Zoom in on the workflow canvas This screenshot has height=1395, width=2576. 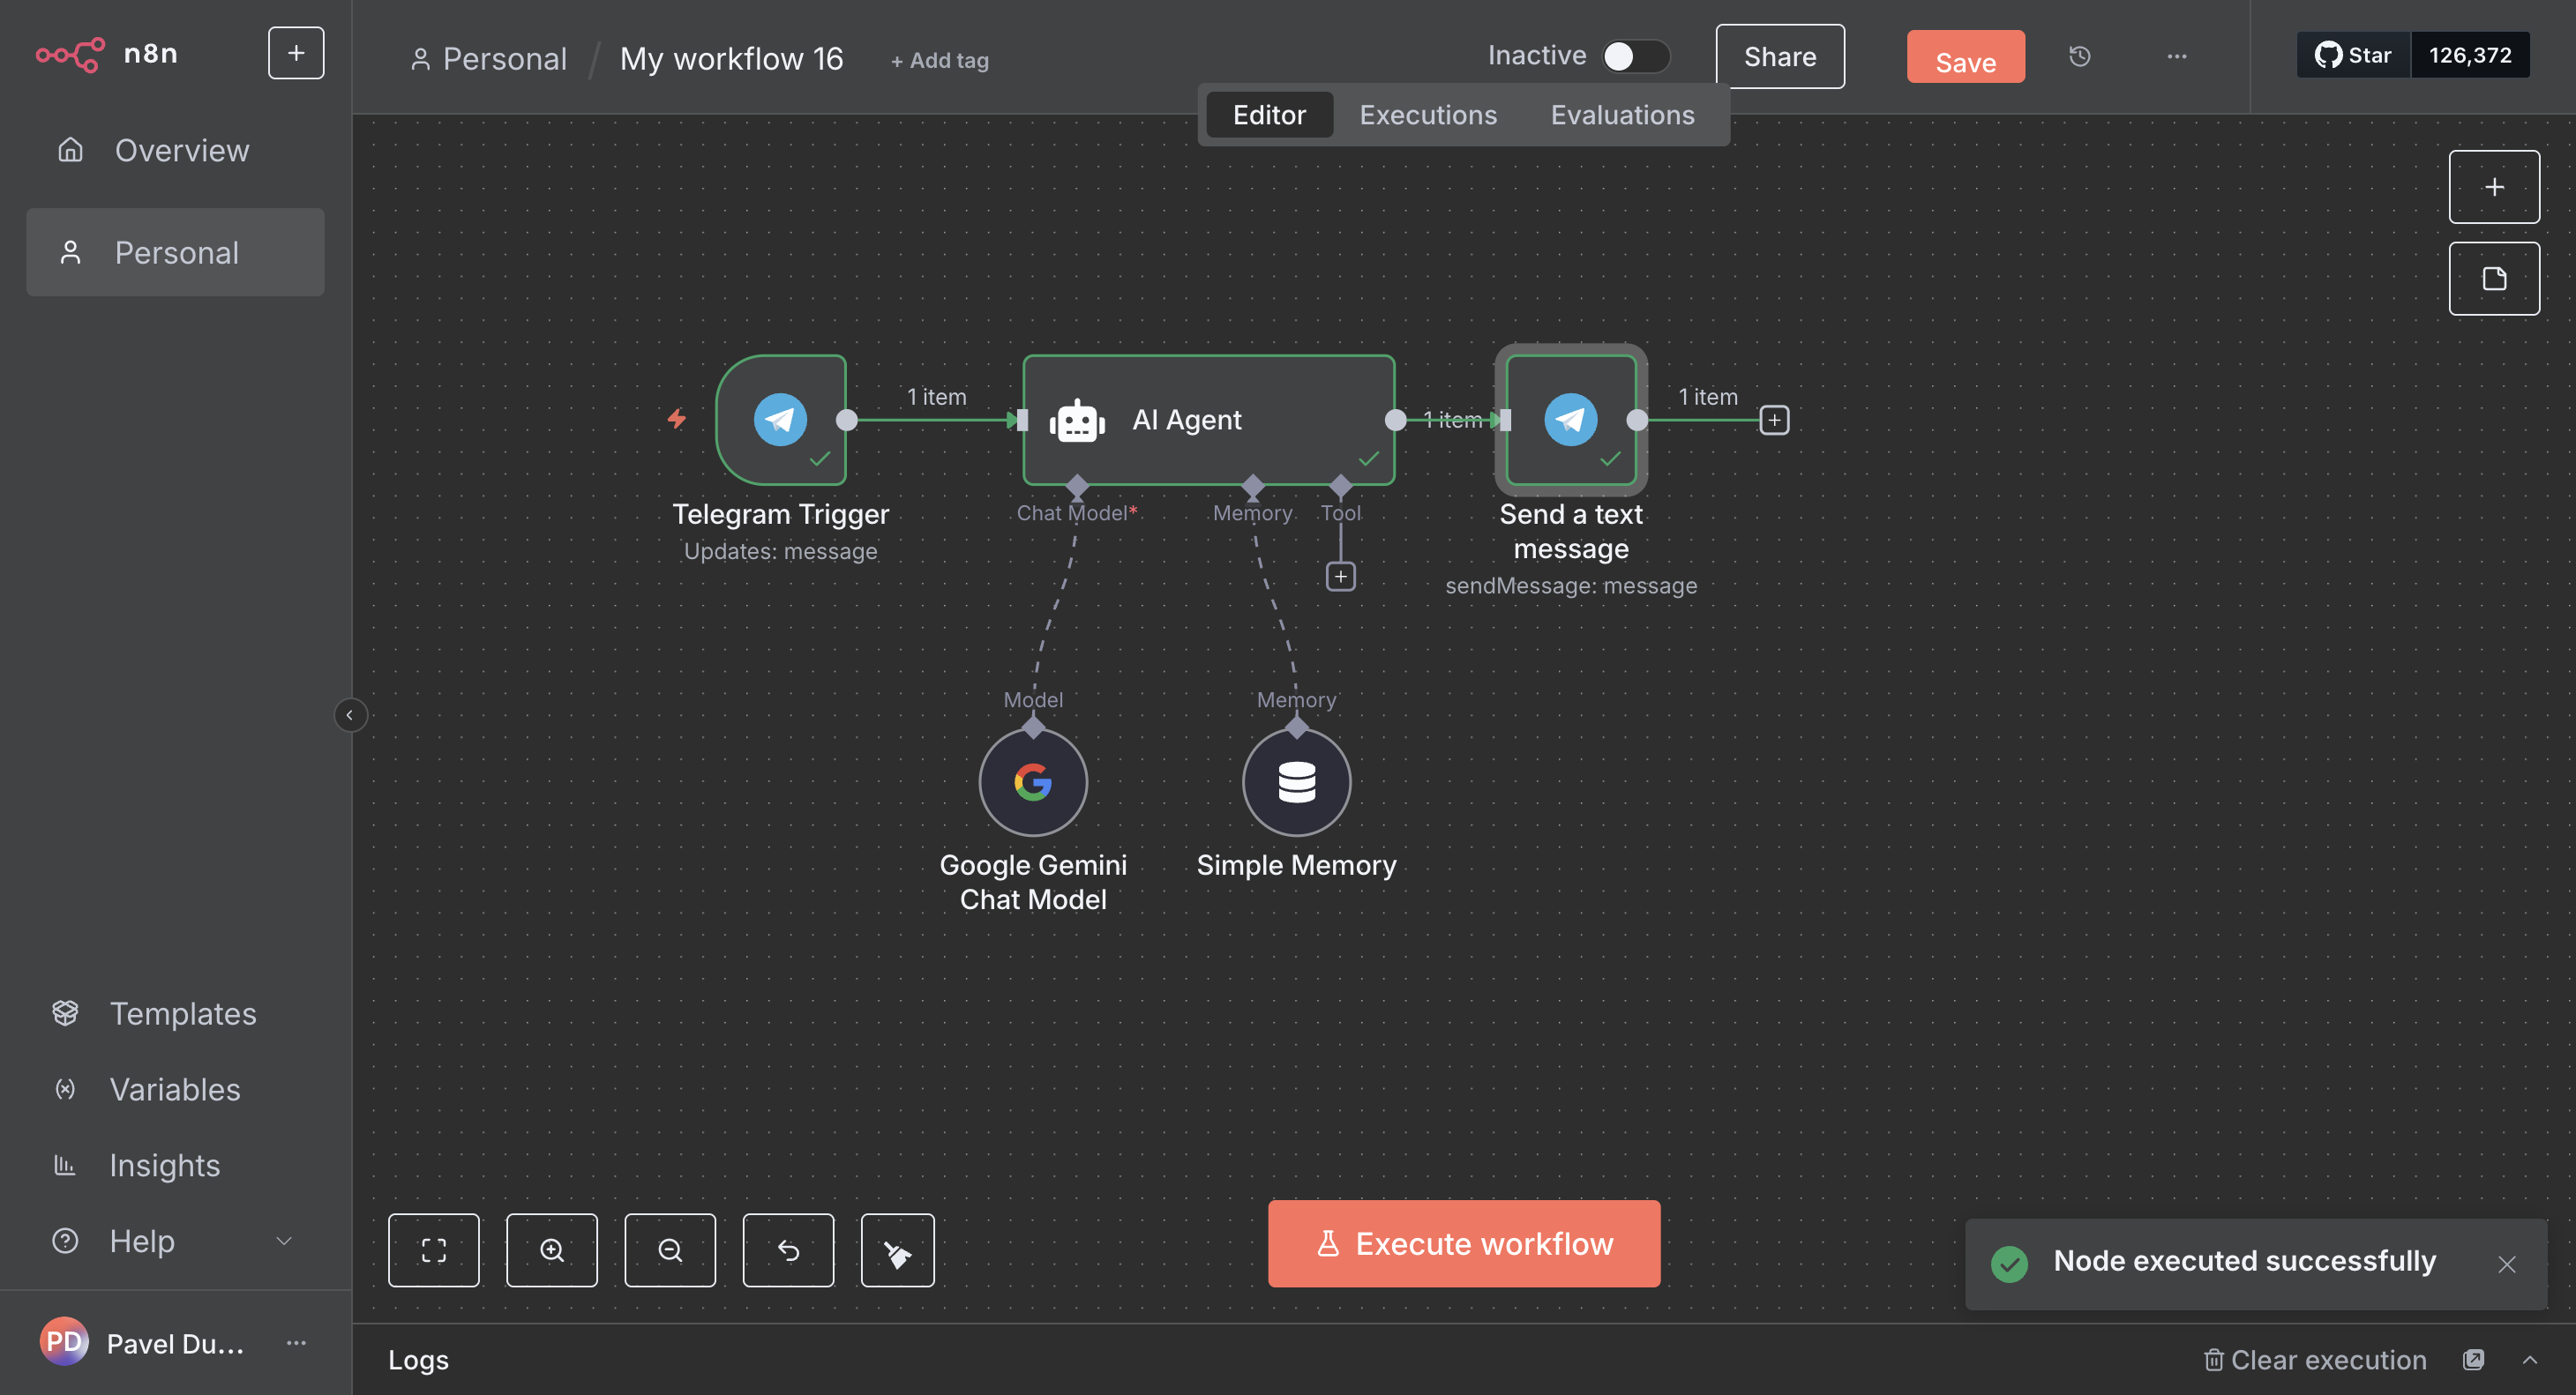click(552, 1250)
